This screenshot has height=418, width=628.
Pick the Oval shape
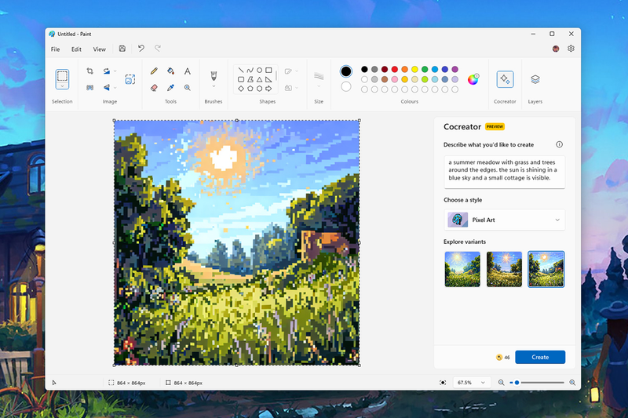(x=259, y=70)
